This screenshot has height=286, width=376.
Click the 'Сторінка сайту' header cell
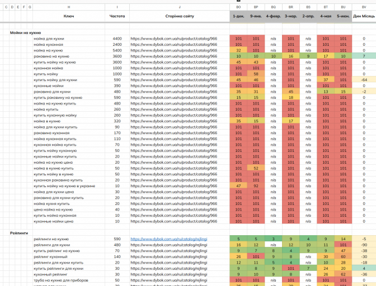point(180,16)
